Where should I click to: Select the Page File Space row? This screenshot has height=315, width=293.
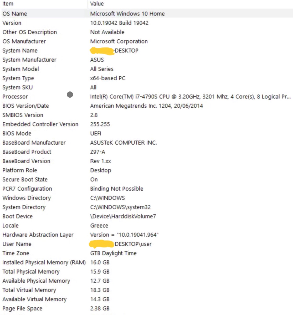point(22,308)
